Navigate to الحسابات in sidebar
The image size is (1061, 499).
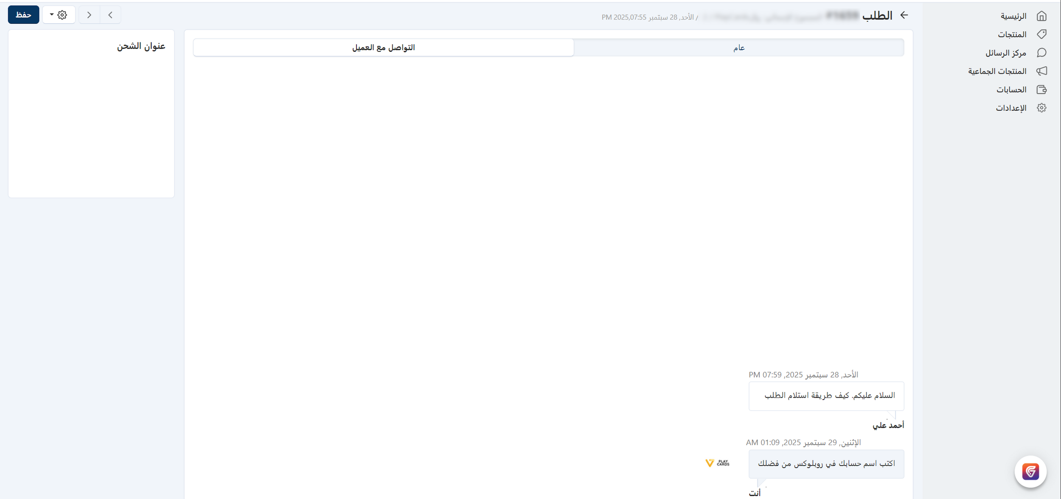coord(1011,90)
